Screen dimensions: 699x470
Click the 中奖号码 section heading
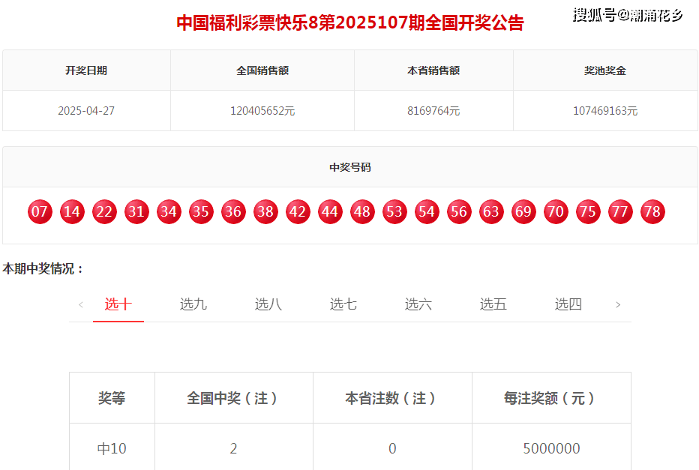coord(350,167)
